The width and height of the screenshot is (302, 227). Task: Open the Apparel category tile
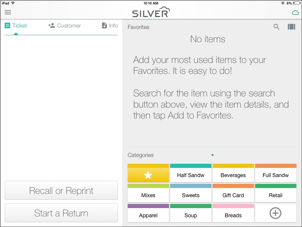point(148,213)
